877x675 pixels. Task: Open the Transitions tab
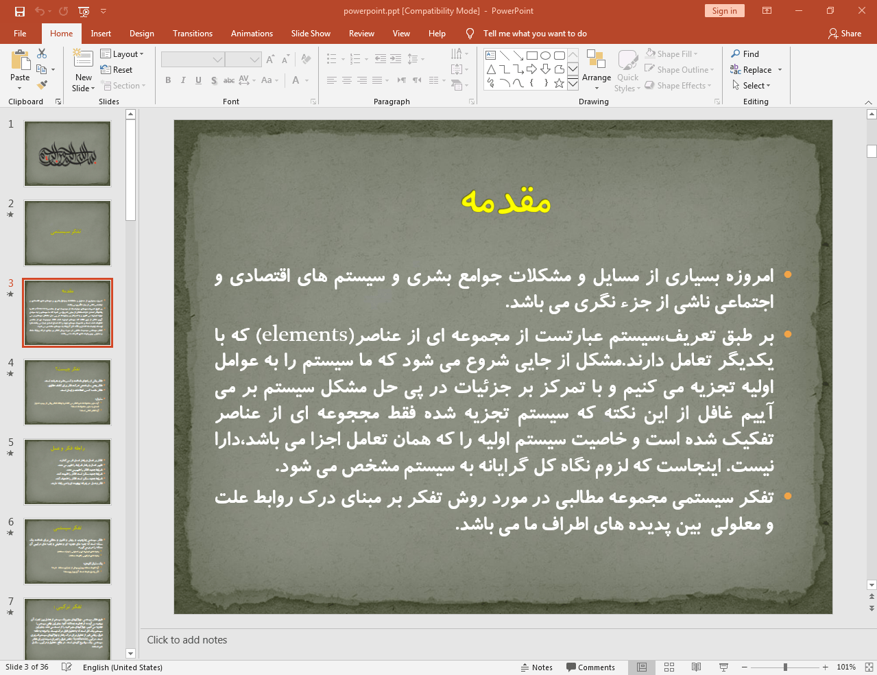point(192,34)
